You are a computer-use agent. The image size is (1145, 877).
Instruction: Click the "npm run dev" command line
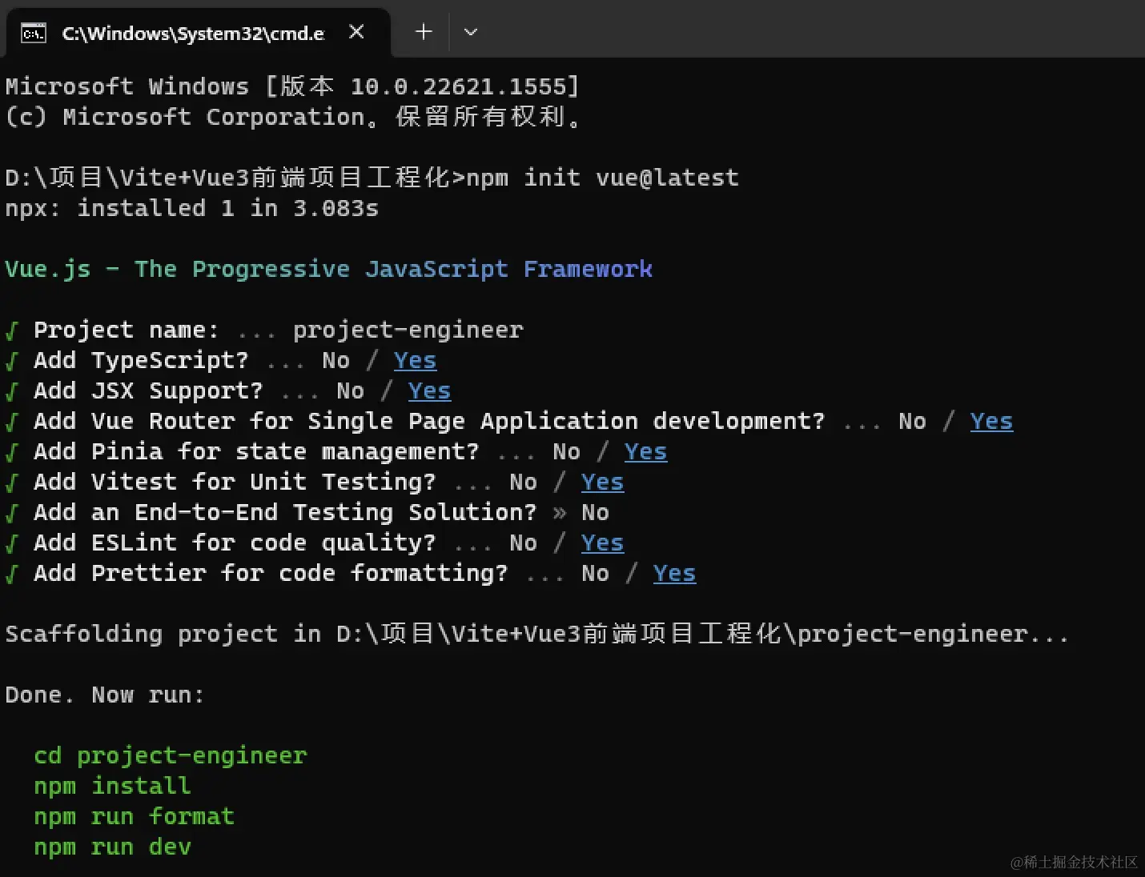click(112, 847)
